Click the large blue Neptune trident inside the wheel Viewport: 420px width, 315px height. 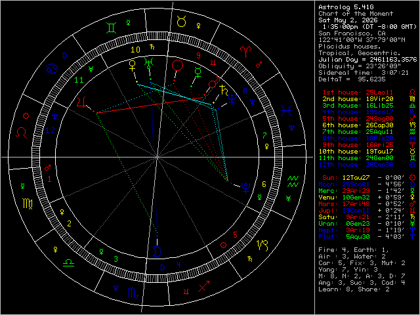click(x=232, y=98)
